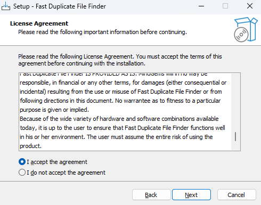Click line beginning "incidental) resulting from the use"

click(x=121, y=92)
